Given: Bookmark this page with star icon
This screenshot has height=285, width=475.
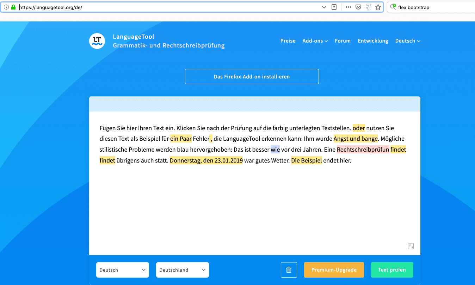Looking at the screenshot, I should click(x=378, y=7).
